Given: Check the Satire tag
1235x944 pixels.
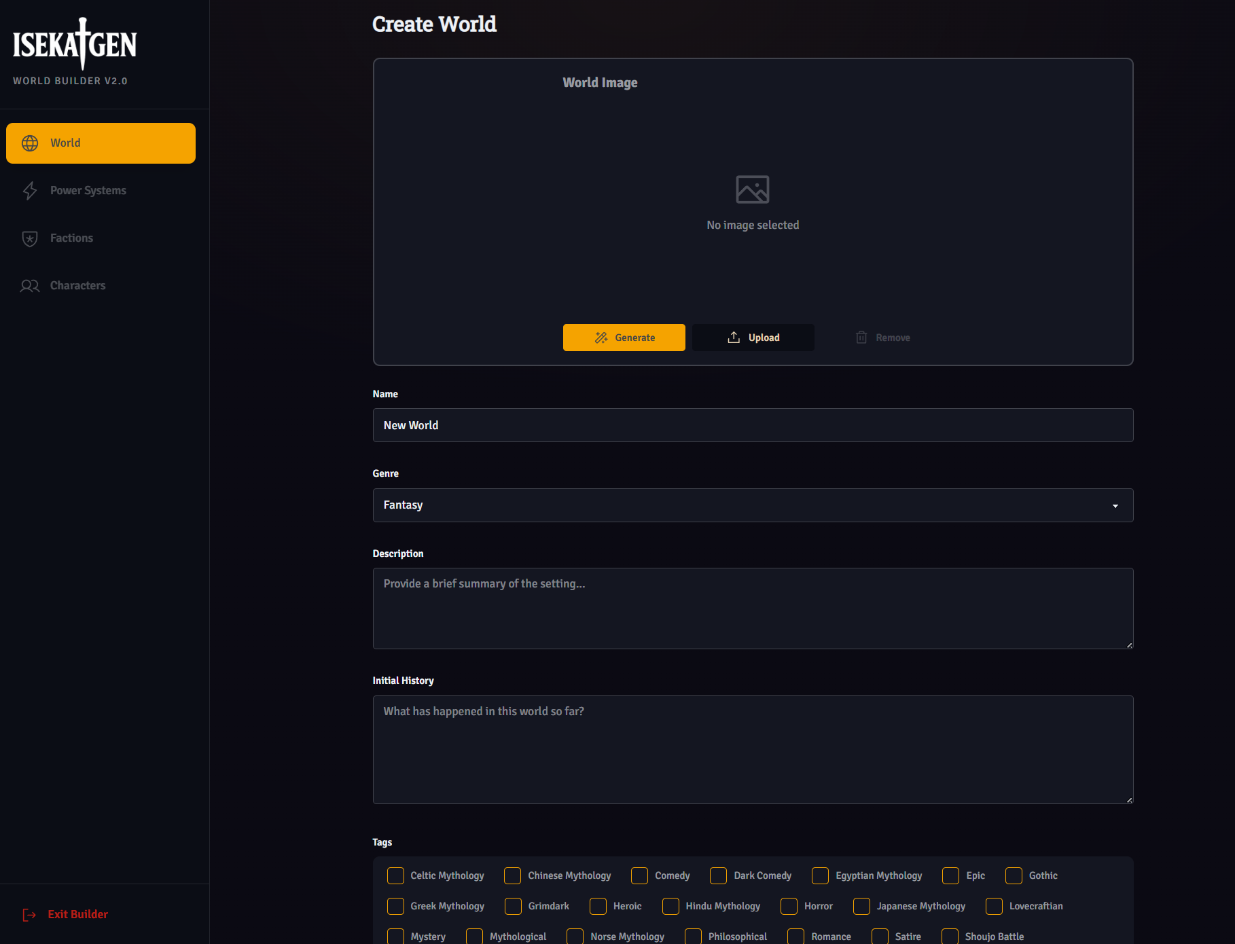Looking at the screenshot, I should click(880, 937).
